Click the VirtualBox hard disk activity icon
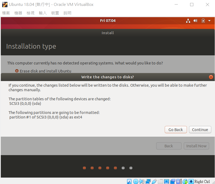 point(129,181)
